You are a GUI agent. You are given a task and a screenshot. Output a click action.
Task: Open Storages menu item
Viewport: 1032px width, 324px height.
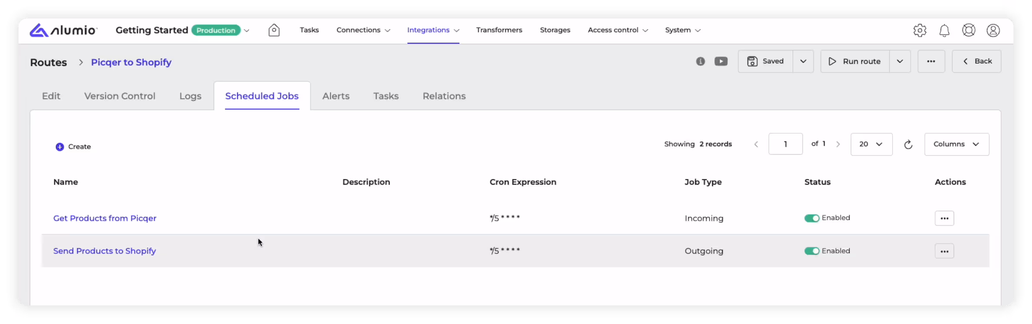coord(555,30)
